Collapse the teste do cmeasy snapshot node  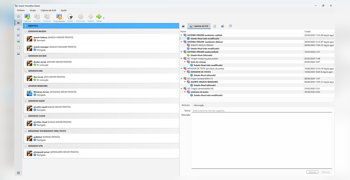pyautogui.click(x=185, y=62)
